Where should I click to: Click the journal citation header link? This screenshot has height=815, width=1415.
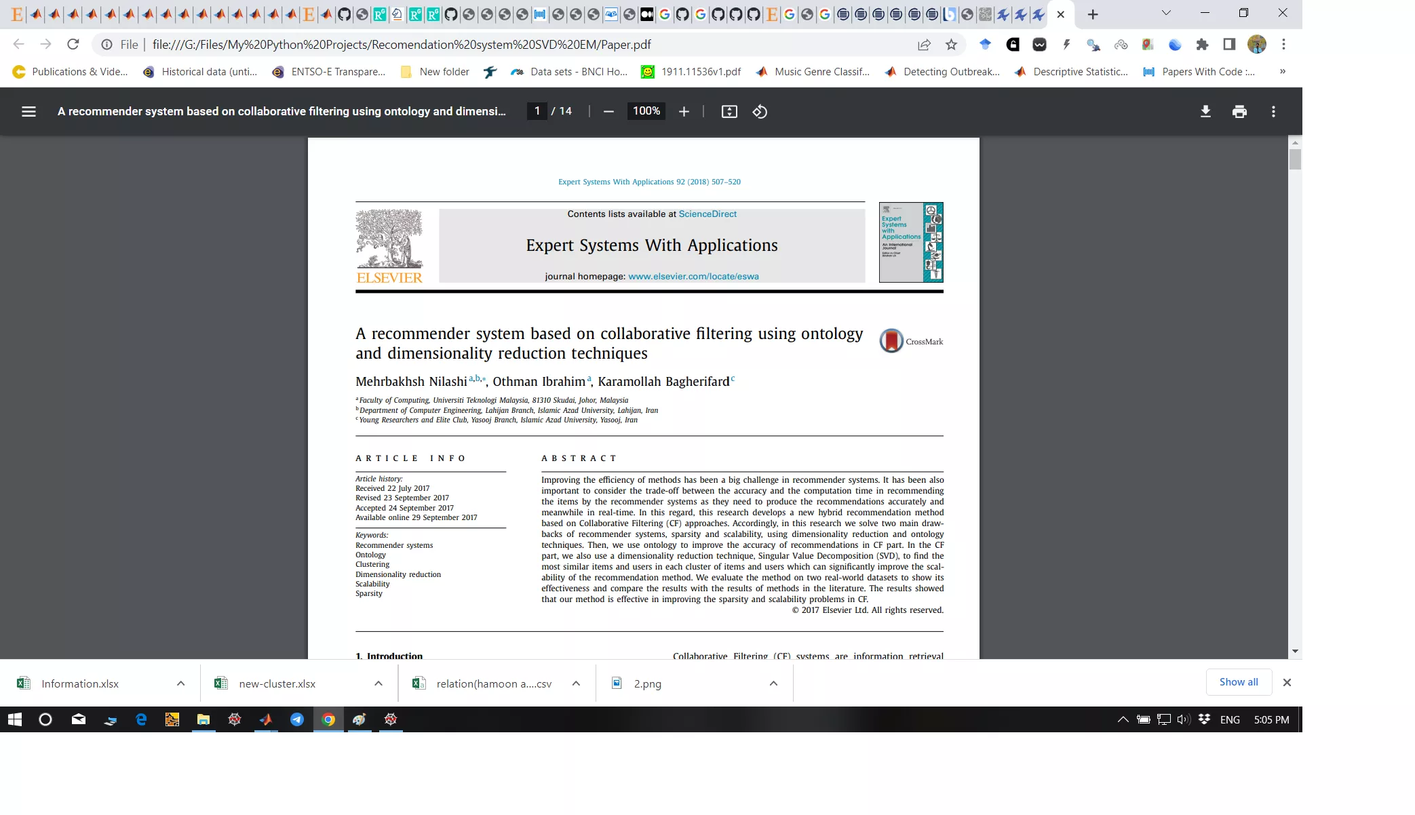[649, 182]
